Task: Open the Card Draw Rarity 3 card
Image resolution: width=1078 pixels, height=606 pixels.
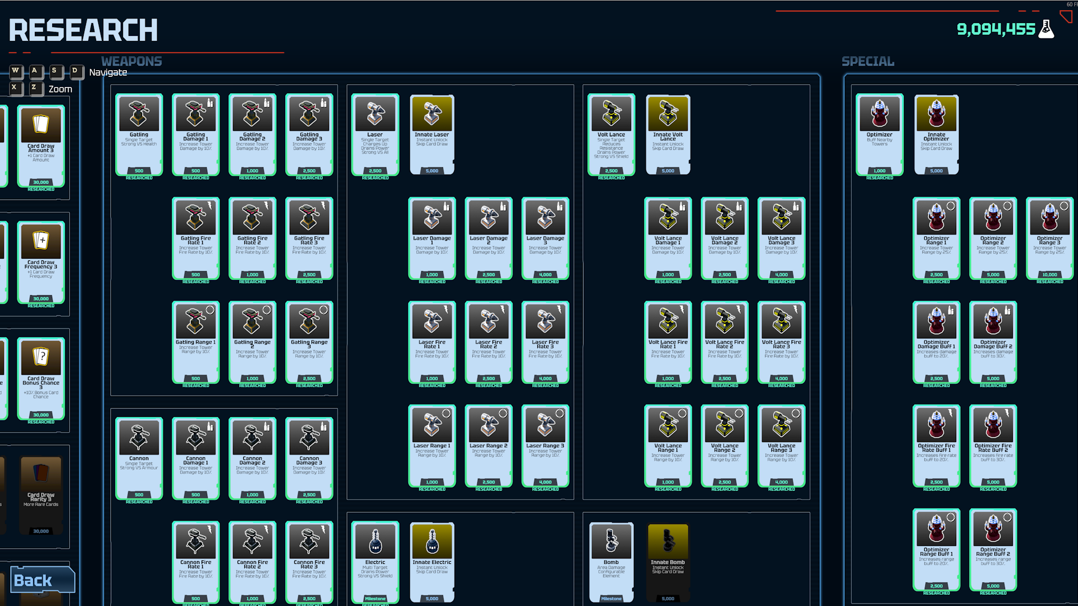Action: coord(41,495)
